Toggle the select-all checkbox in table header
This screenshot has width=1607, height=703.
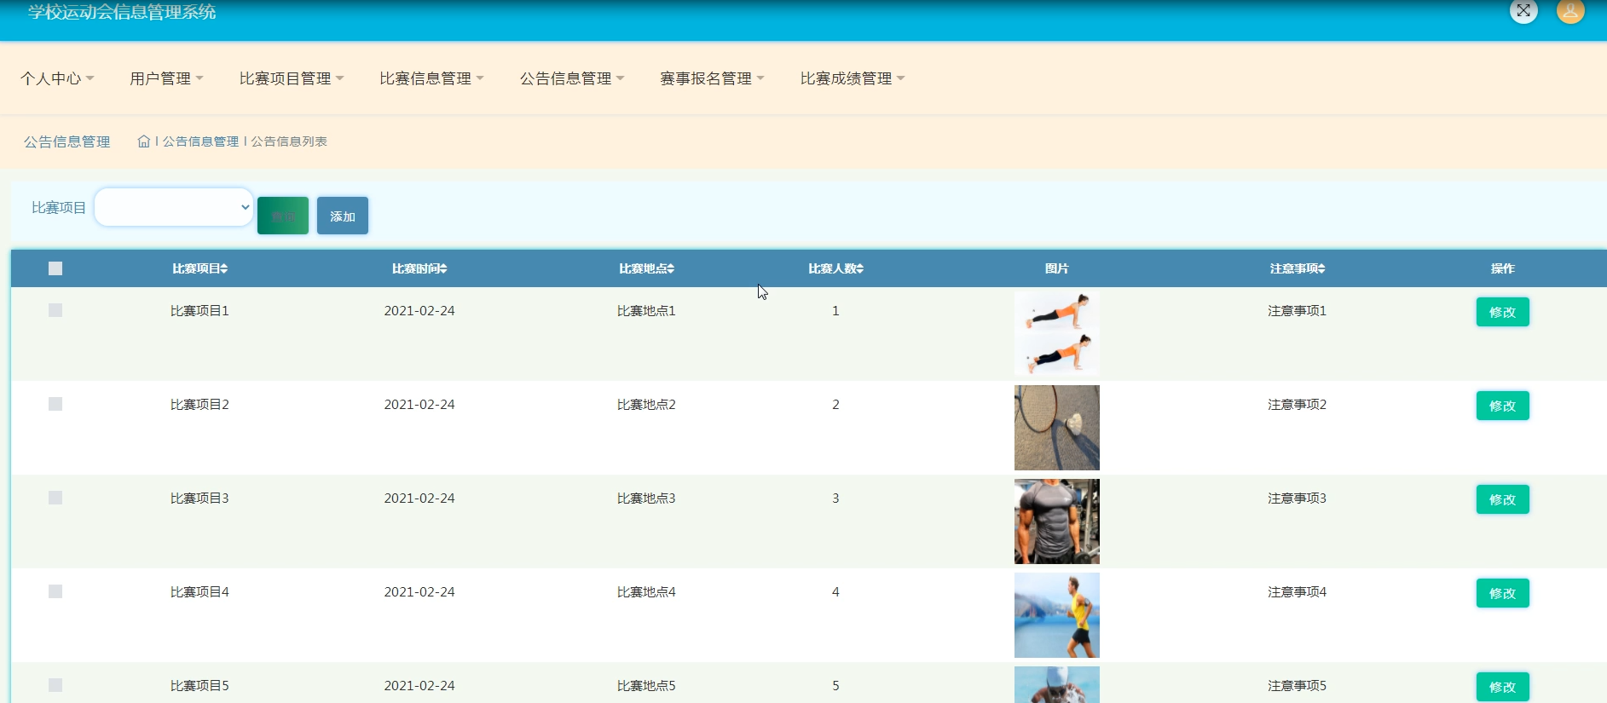(x=55, y=268)
